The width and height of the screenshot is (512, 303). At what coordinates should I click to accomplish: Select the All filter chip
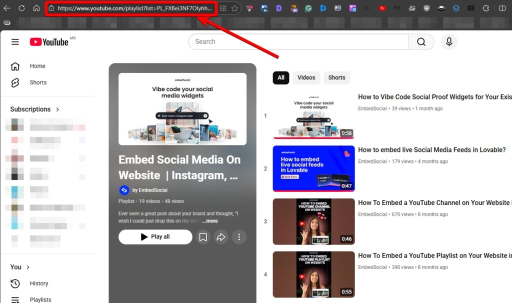(280, 77)
